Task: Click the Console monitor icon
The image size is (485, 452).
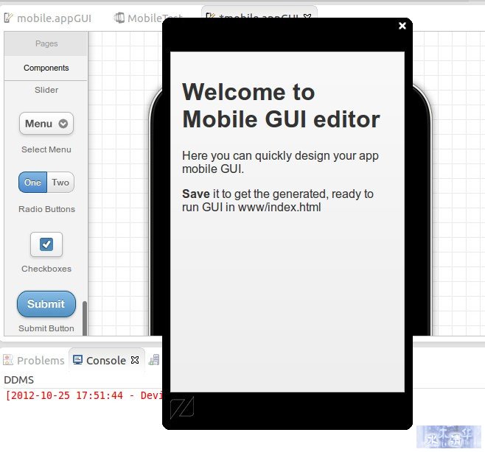Action: click(x=77, y=360)
